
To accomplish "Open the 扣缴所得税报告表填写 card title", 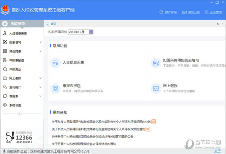I will tap(181, 61).
